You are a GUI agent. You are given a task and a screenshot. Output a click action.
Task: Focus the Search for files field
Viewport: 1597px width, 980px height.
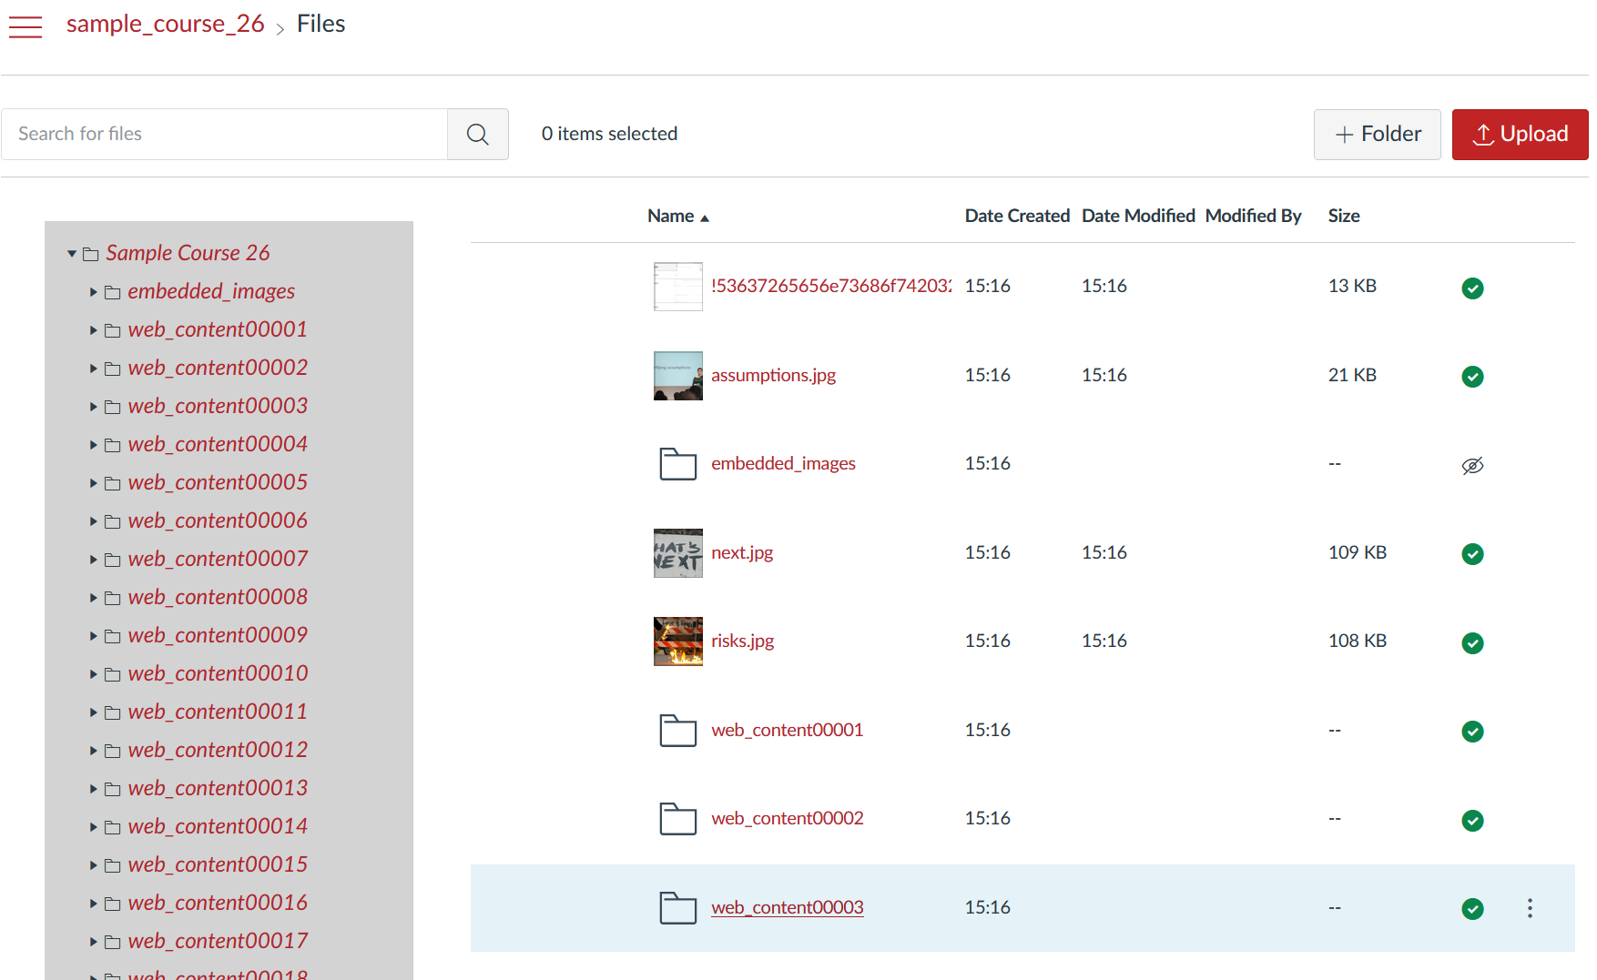click(x=224, y=135)
